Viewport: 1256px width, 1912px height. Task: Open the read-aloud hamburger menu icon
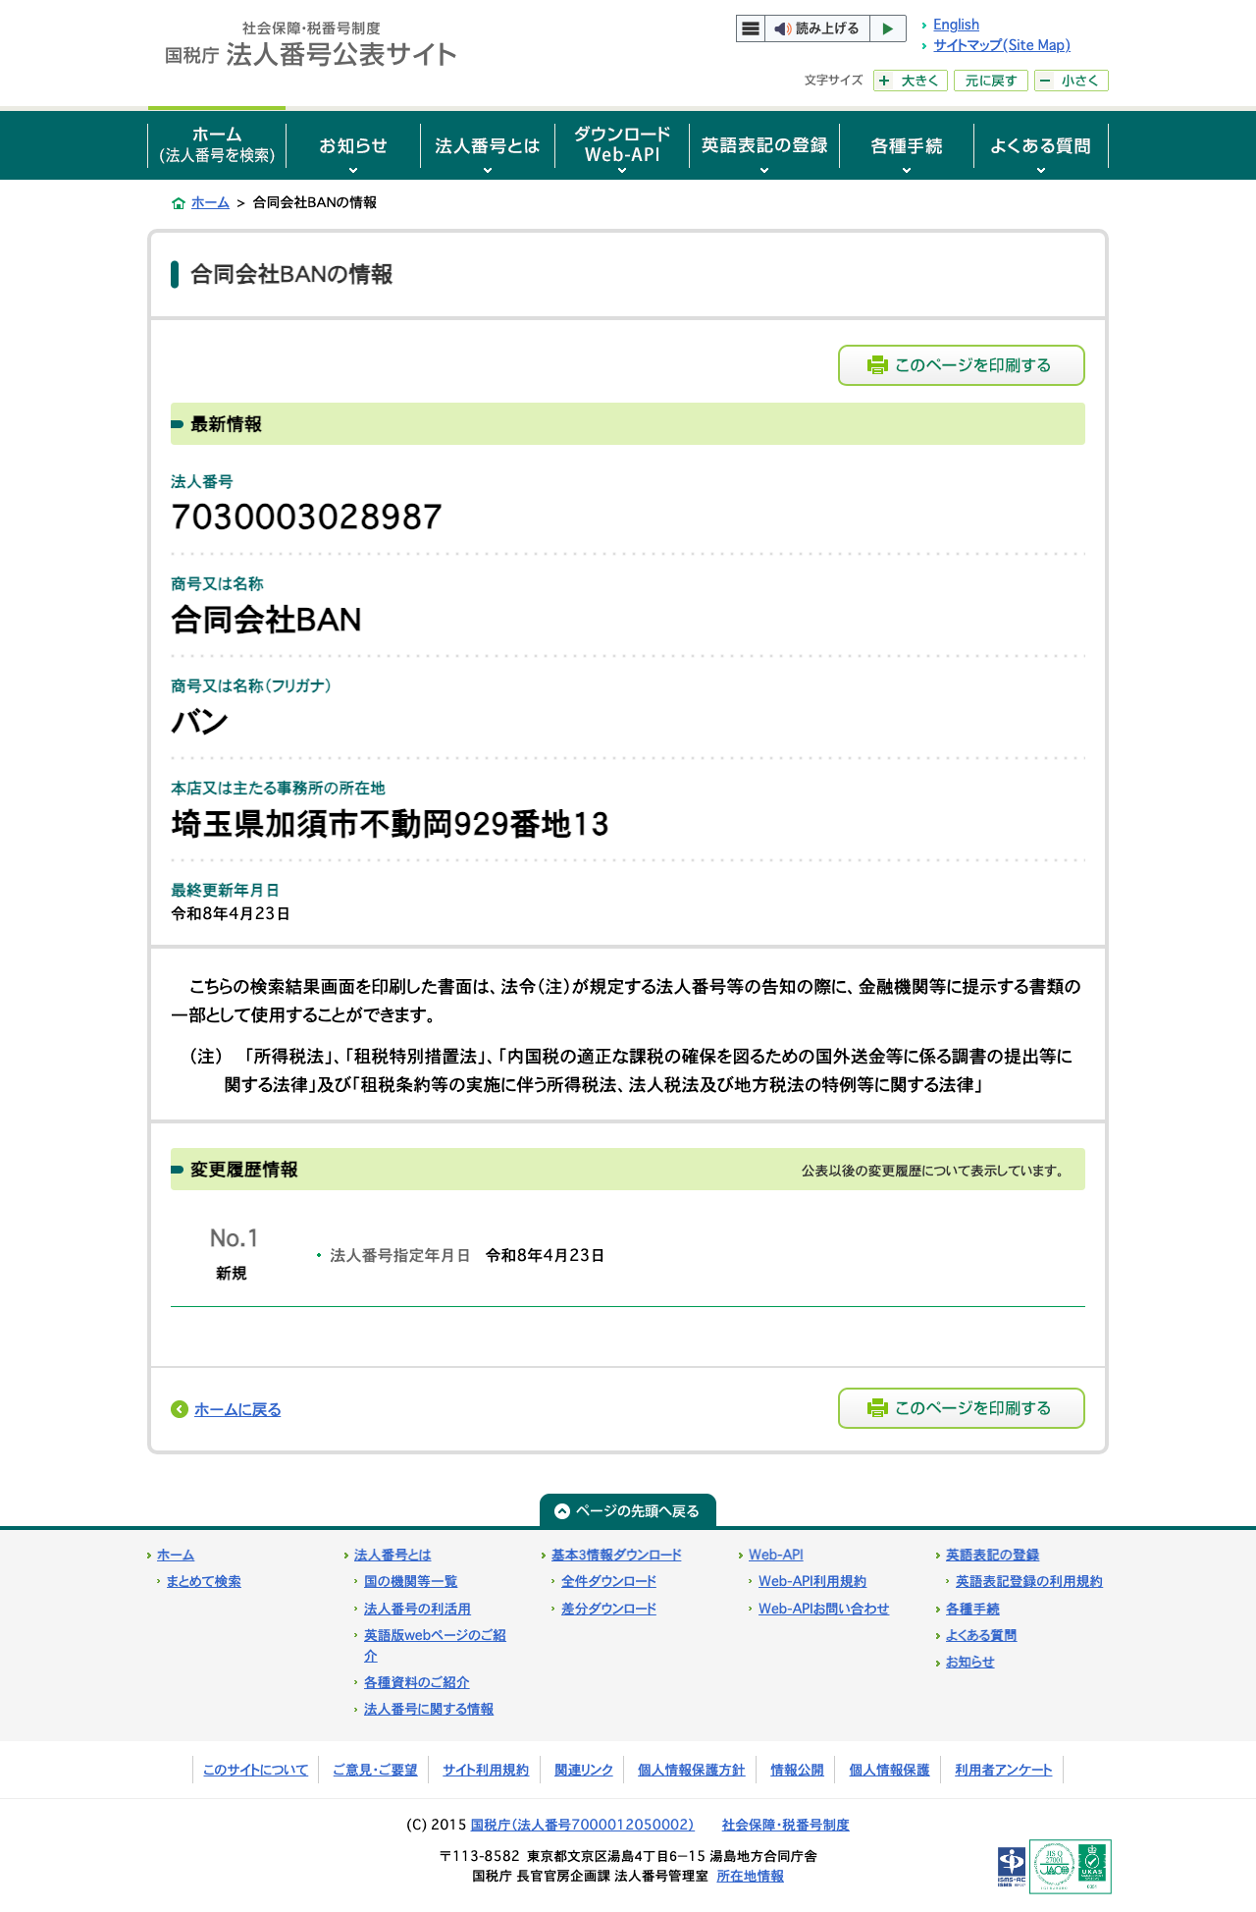coord(751,28)
